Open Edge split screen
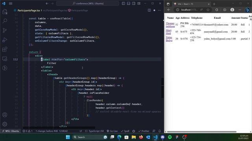This screenshot has width=252, height=141. pos(224,10)
